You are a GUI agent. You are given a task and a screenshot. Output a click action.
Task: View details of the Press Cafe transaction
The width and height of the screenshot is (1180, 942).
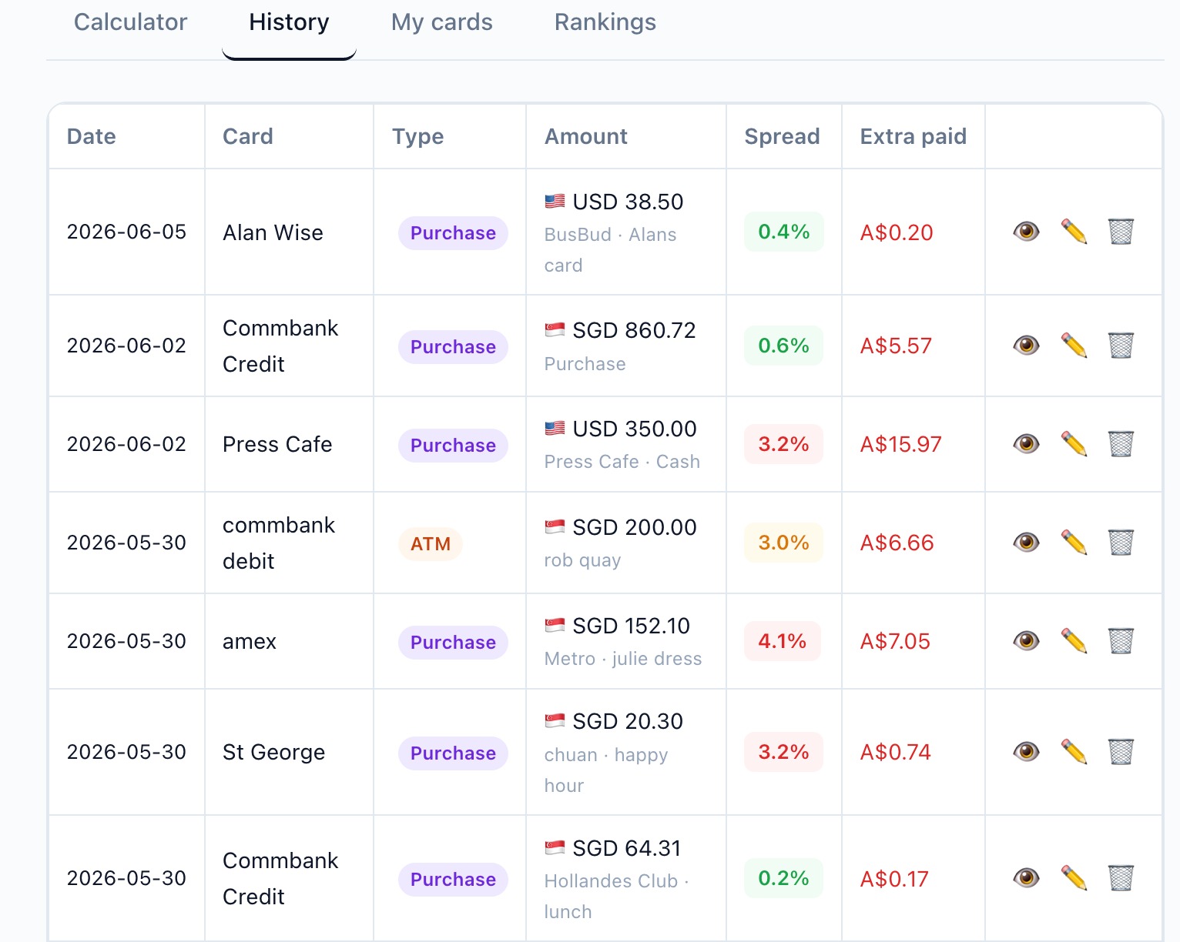[1026, 444]
